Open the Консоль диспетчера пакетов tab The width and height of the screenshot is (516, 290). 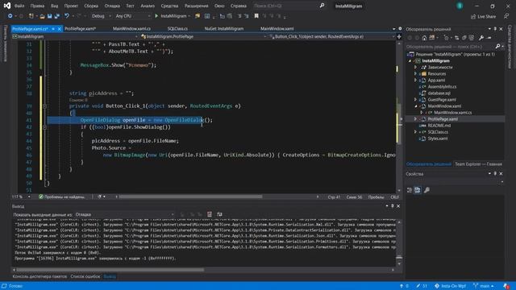pos(40,276)
